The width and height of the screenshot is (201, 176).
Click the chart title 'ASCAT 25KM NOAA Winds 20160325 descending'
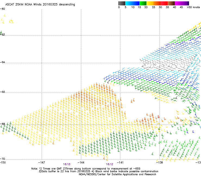click(x=40, y=5)
